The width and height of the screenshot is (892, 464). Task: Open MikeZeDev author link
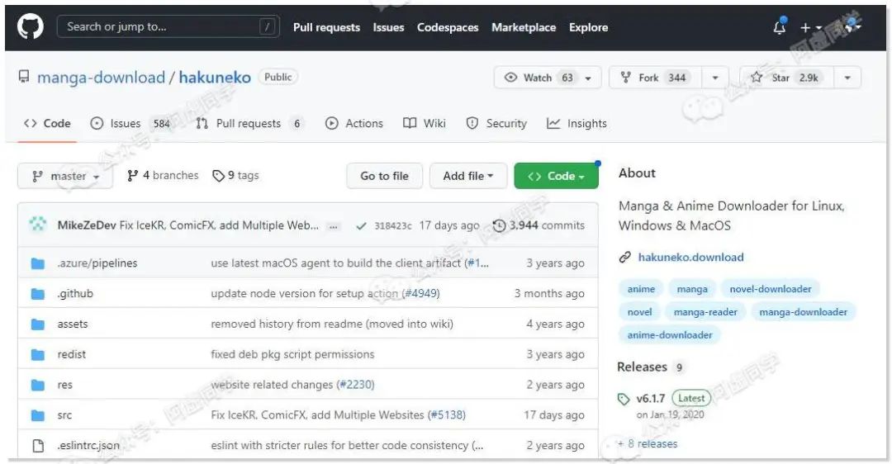87,225
